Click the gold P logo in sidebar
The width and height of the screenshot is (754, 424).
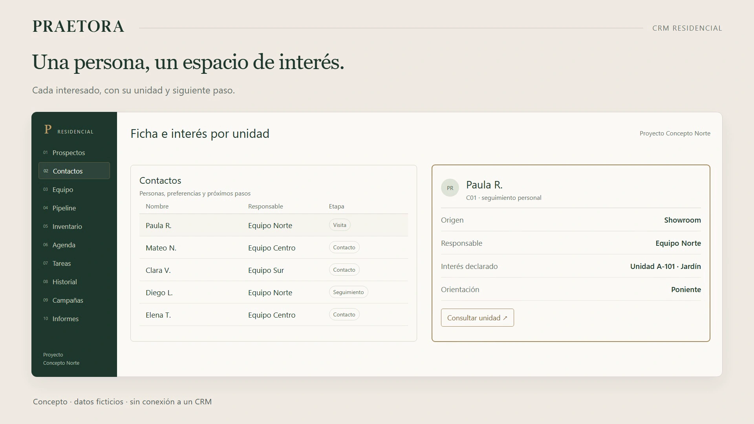point(48,129)
